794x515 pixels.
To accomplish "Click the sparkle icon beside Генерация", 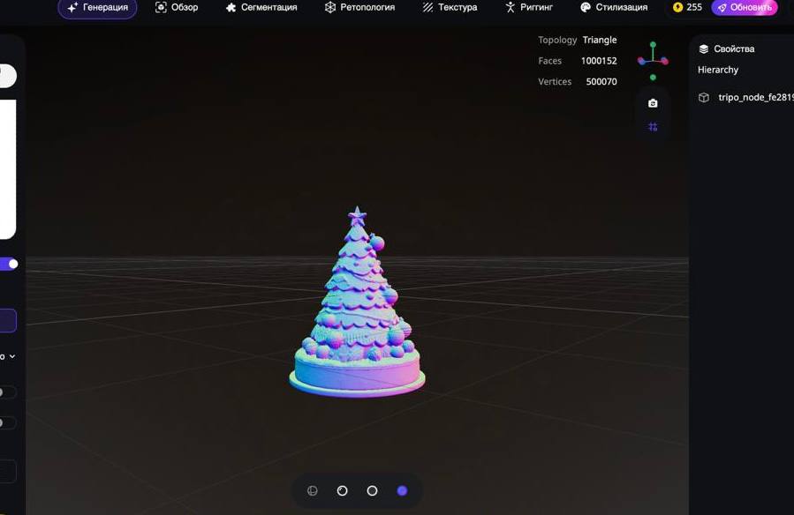I will click(x=72, y=8).
